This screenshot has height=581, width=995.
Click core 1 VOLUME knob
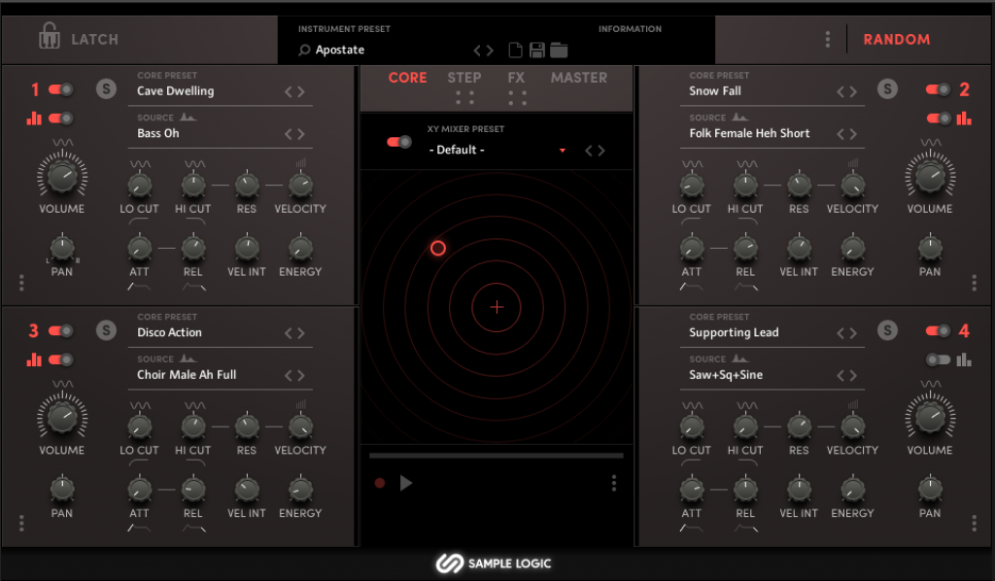pyautogui.click(x=62, y=176)
